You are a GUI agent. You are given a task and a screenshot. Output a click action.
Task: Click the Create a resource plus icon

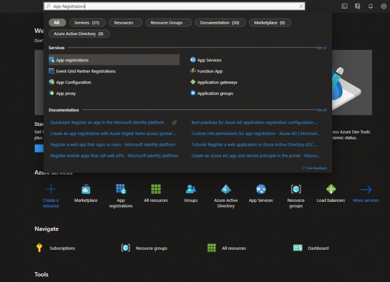[51, 189]
